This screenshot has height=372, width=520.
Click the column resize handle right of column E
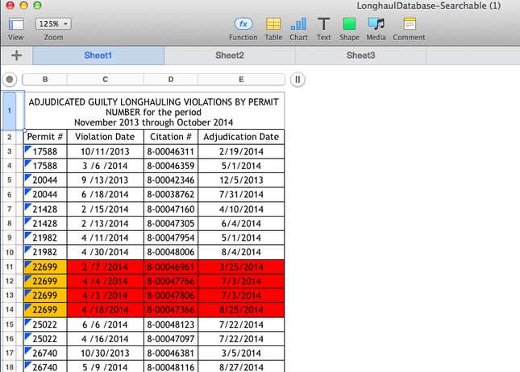tap(297, 80)
